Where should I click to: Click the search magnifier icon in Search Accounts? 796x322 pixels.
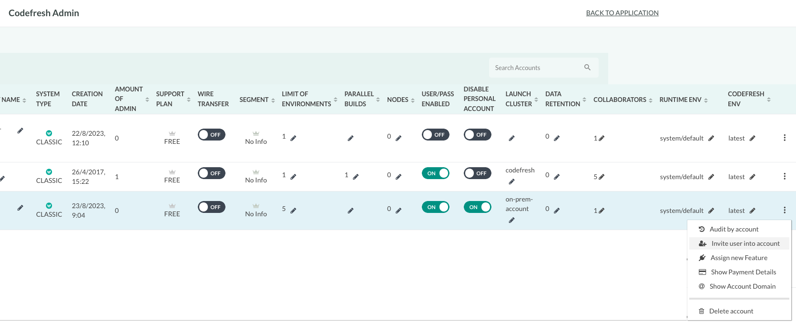click(x=587, y=68)
